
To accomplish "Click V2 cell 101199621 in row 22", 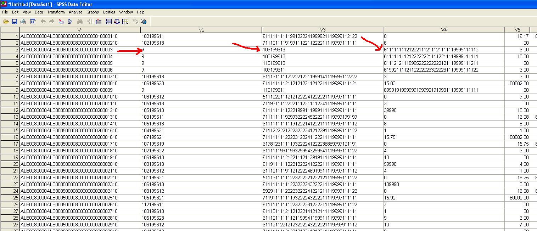I will [x=201, y=178].
